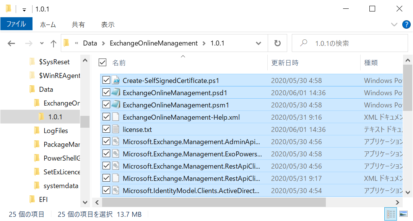The image size is (413, 221).
Task: Go forward with the forward arrow
Action: pos(29,43)
